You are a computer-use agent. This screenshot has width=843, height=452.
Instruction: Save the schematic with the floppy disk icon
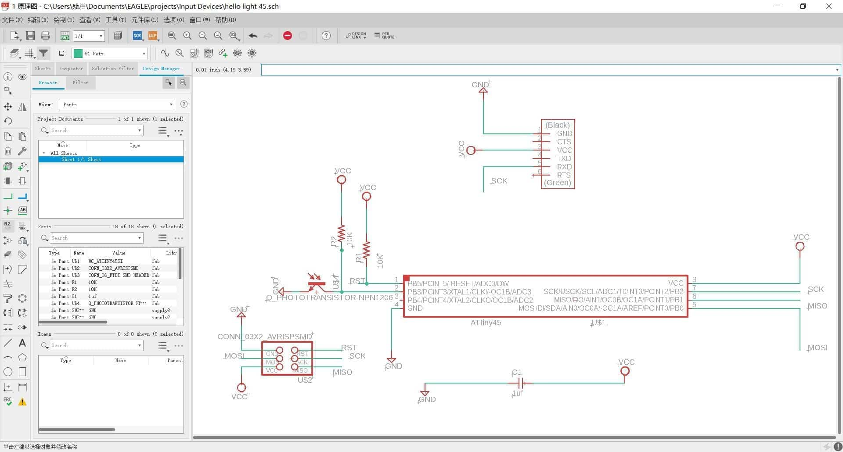pos(30,36)
